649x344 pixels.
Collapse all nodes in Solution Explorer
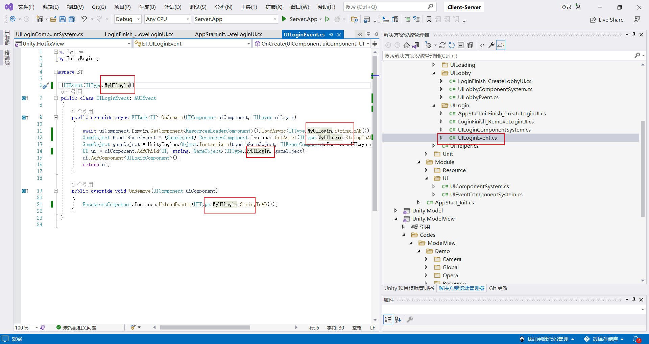click(461, 45)
